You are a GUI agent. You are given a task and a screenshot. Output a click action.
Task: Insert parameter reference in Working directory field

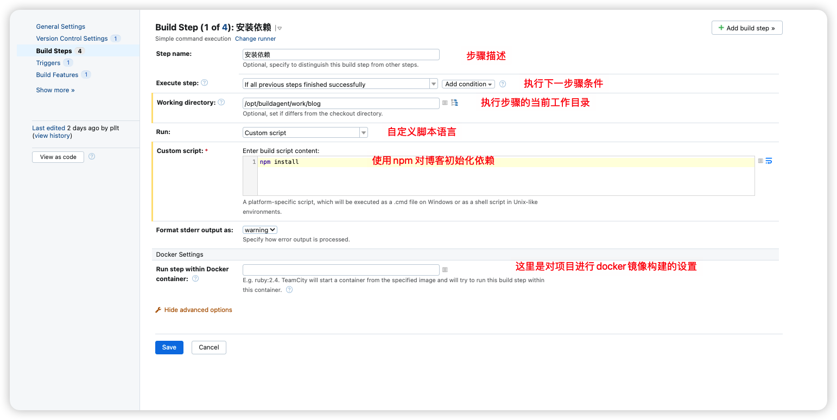(x=445, y=103)
